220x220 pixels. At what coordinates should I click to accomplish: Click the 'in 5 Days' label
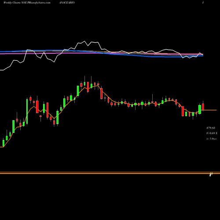click(x=211, y=139)
